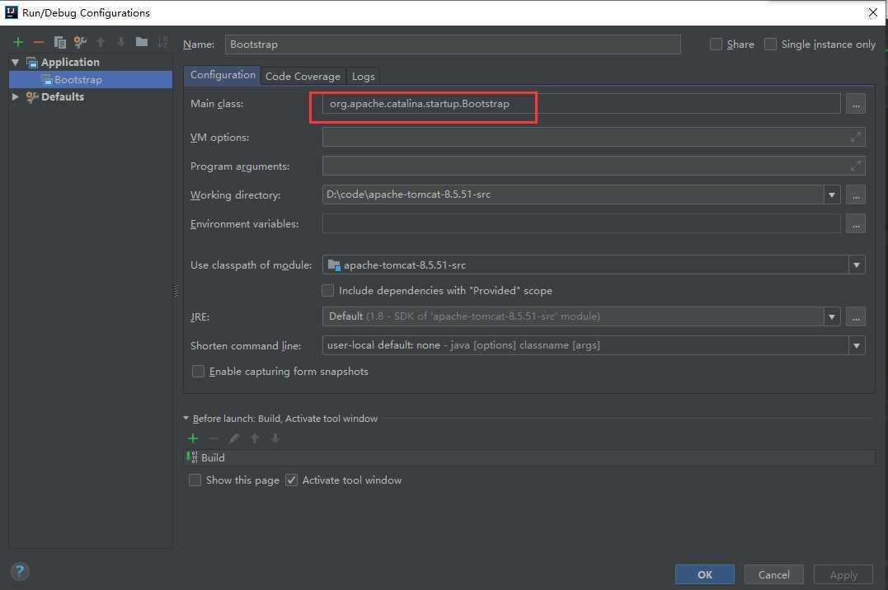Browse for a JRE with the ellipsis button
The width and height of the screenshot is (888, 590).
856,316
